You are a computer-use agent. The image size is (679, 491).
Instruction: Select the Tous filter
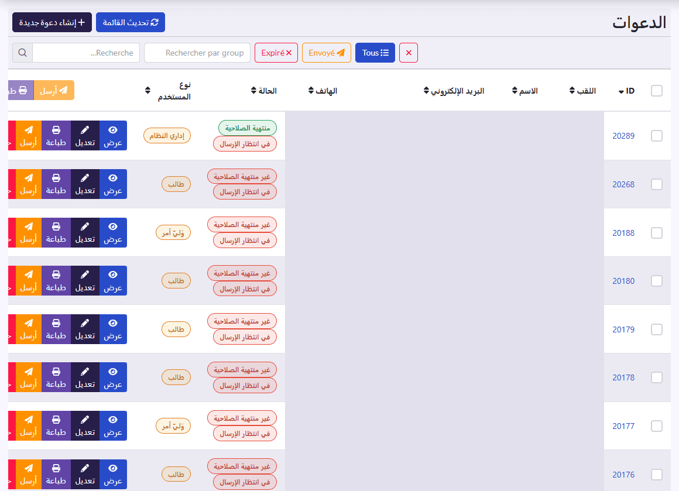coord(375,53)
